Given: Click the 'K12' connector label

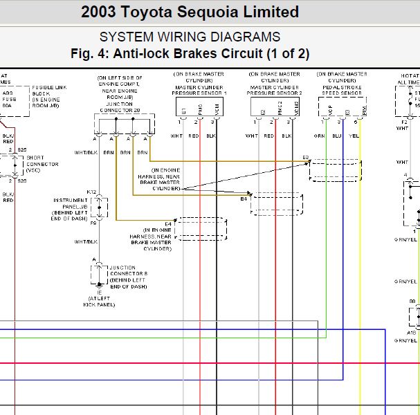Looking at the screenshot, I should [x=91, y=192].
